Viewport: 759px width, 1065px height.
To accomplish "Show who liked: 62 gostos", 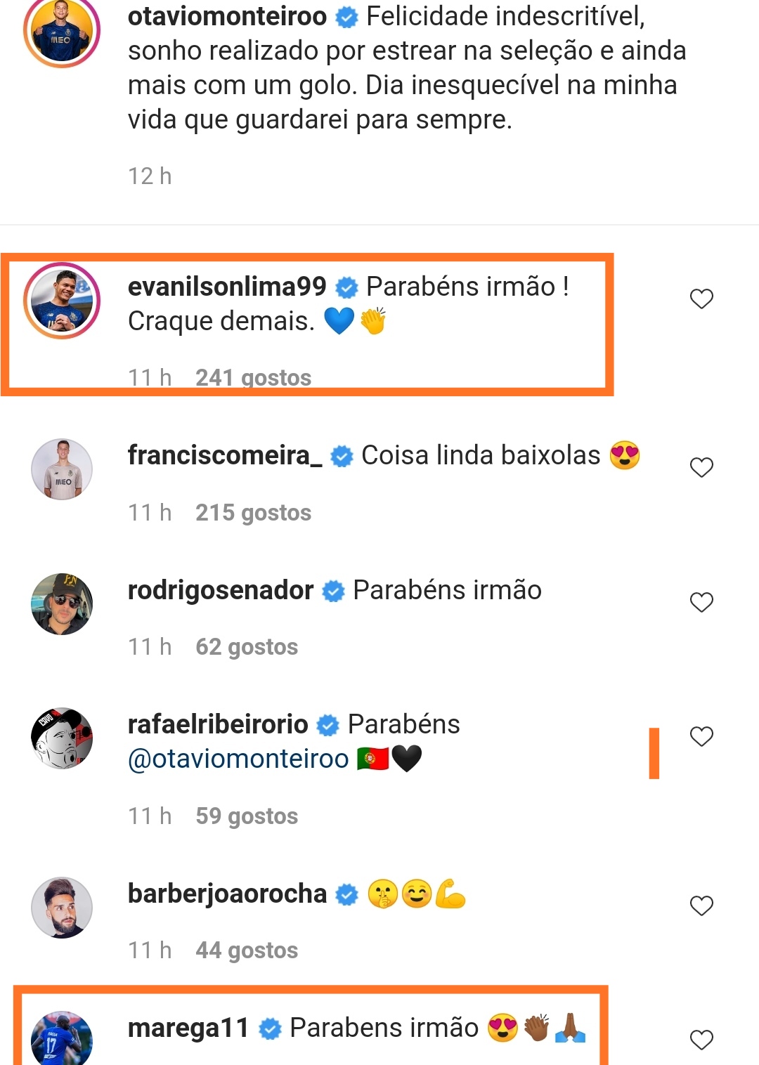I will click(x=247, y=647).
